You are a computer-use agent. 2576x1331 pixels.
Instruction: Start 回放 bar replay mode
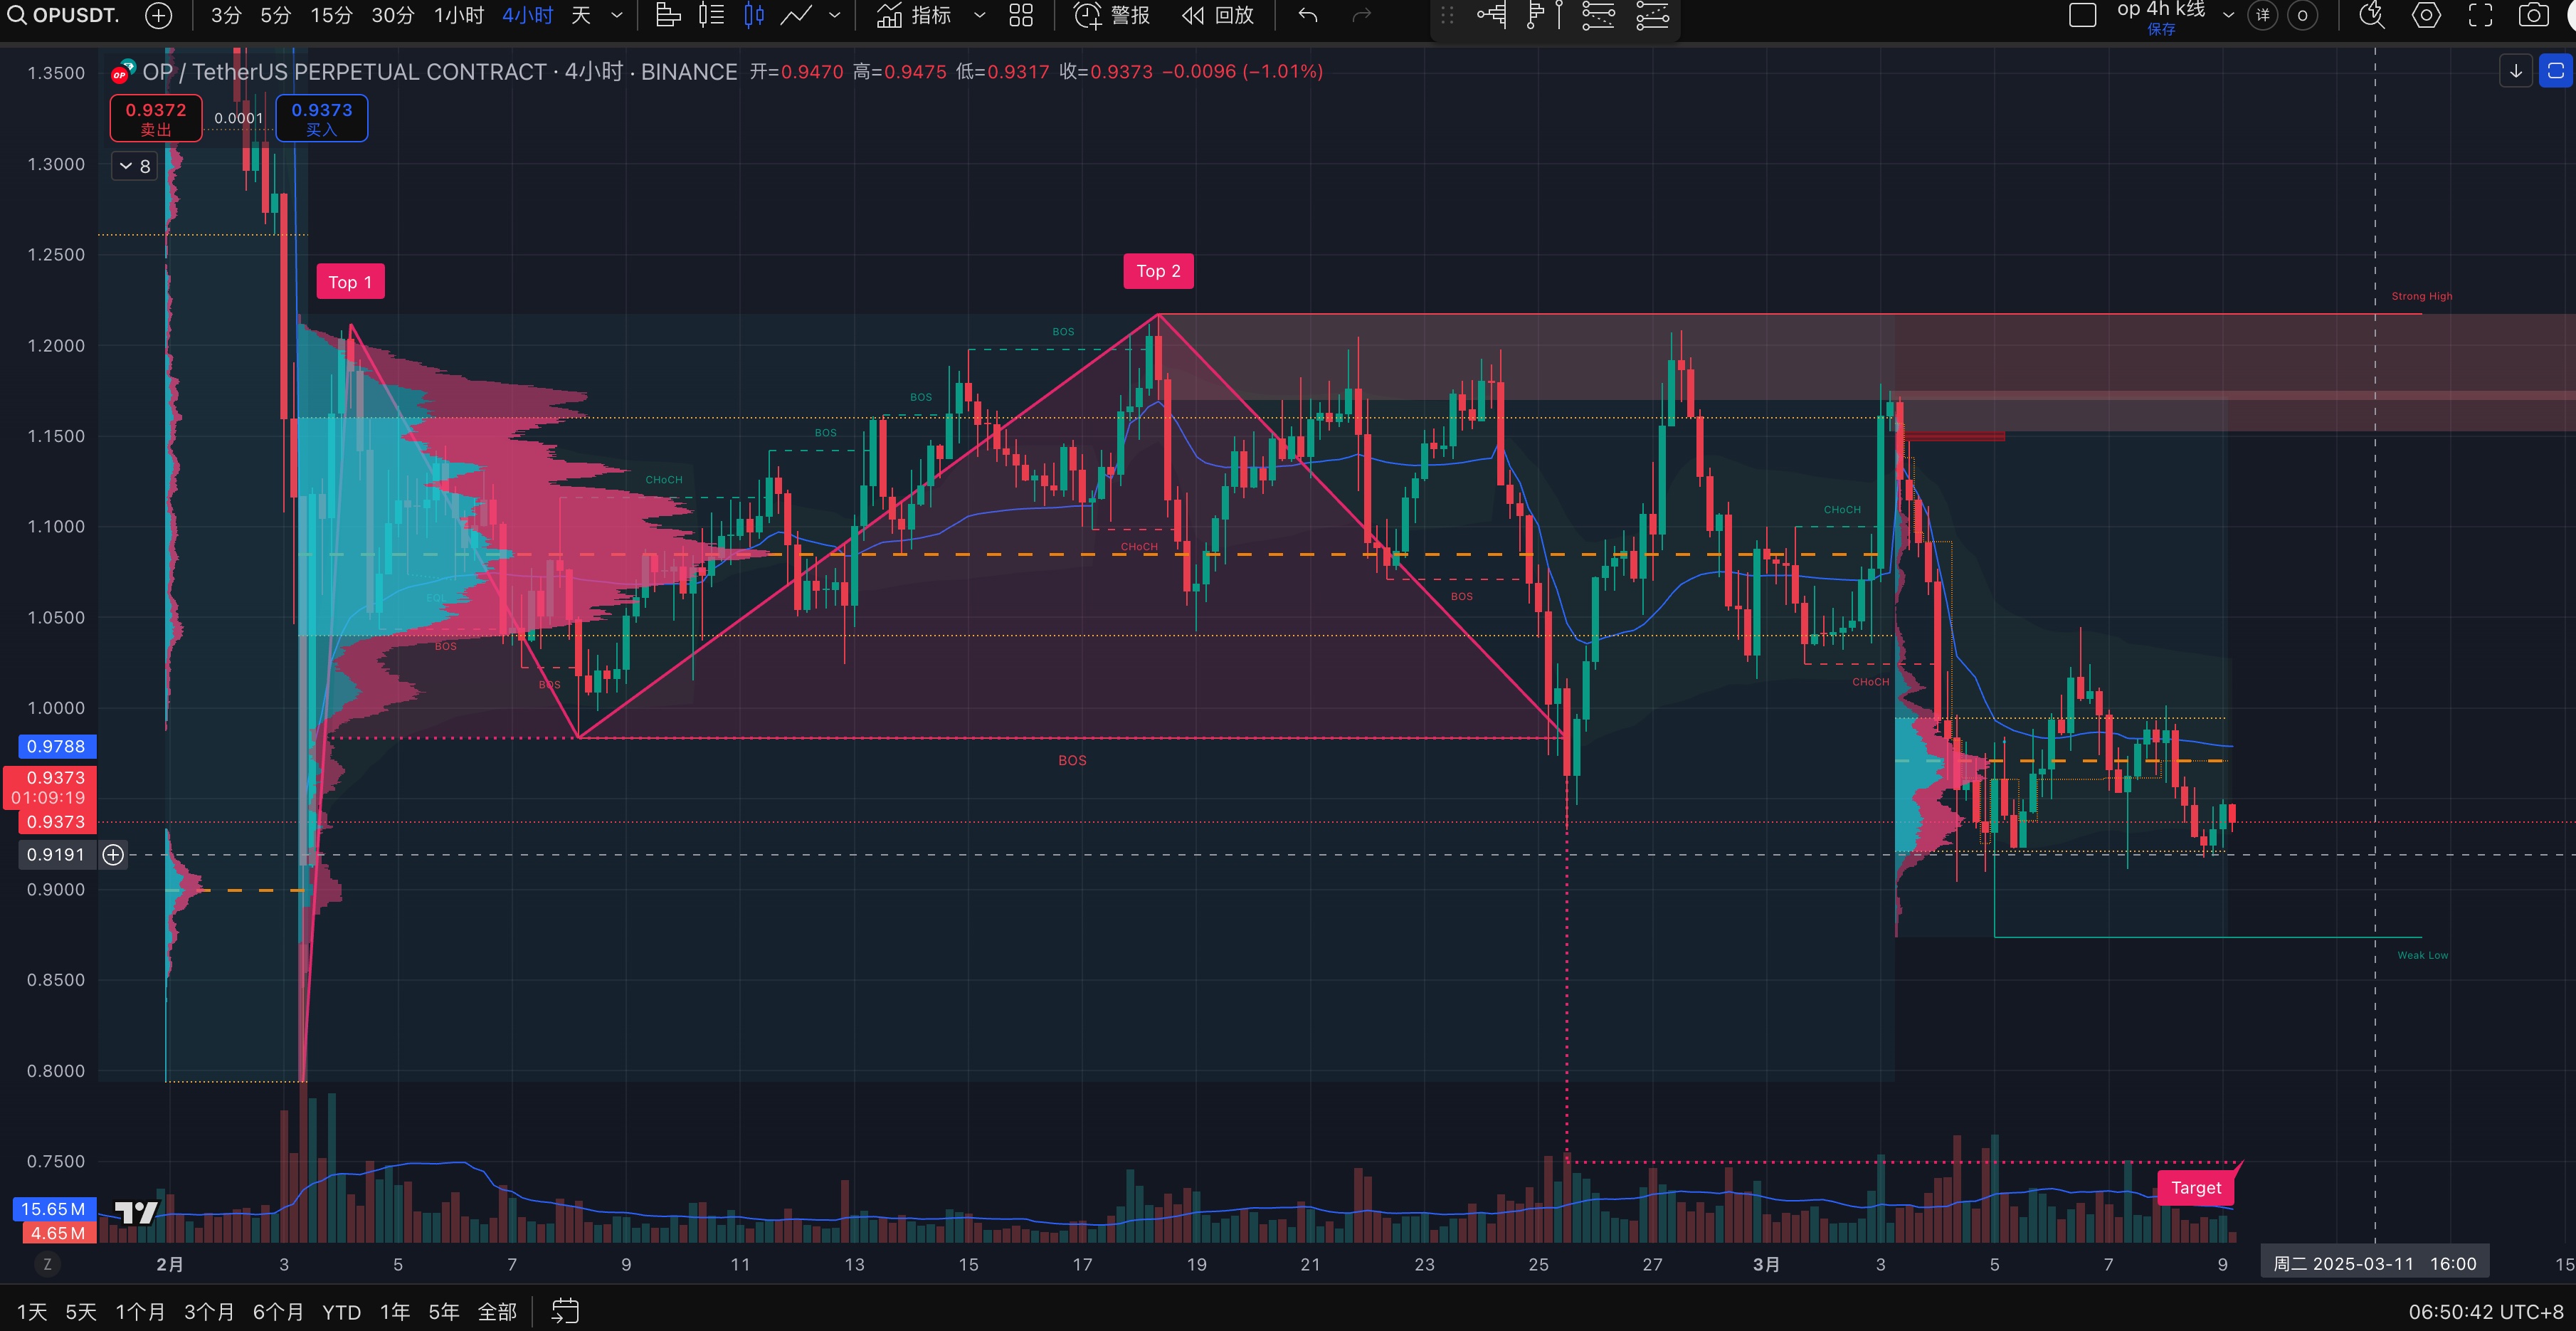[1217, 15]
